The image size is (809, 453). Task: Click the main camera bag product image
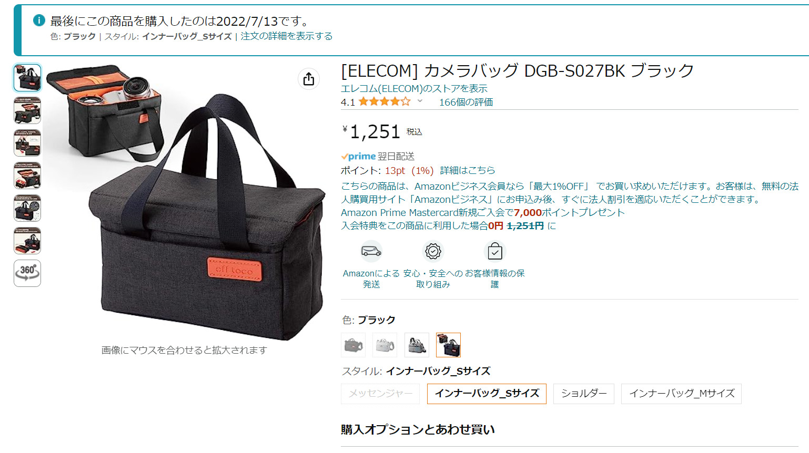(184, 202)
